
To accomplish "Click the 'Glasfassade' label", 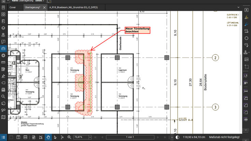I will (120, 43).
